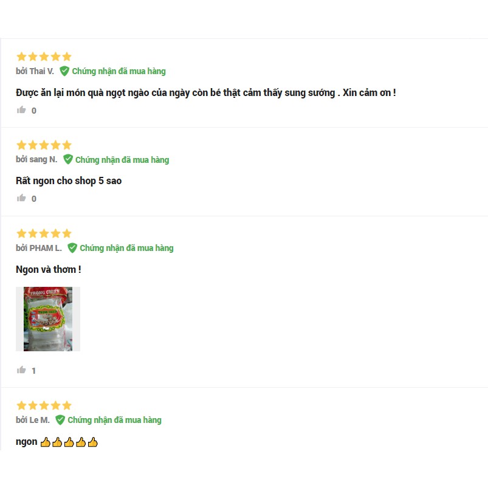The image size is (488, 488).
Task: Click reviewer name Thai V.
Action: pos(41,71)
